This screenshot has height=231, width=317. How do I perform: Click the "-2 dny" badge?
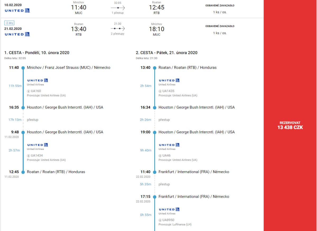click(9, 23)
